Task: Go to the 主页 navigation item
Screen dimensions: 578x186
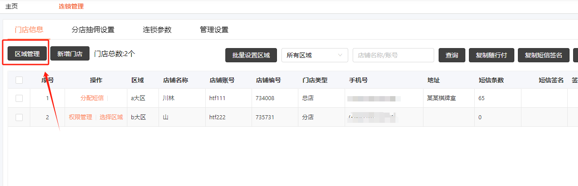Action: [12, 7]
